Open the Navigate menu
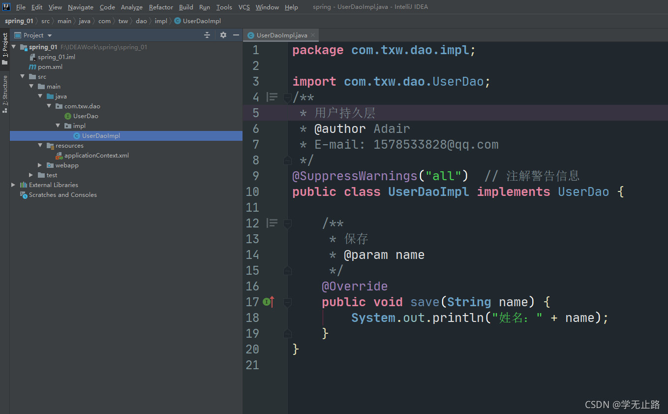Viewport: 668px width, 414px height. click(81, 7)
